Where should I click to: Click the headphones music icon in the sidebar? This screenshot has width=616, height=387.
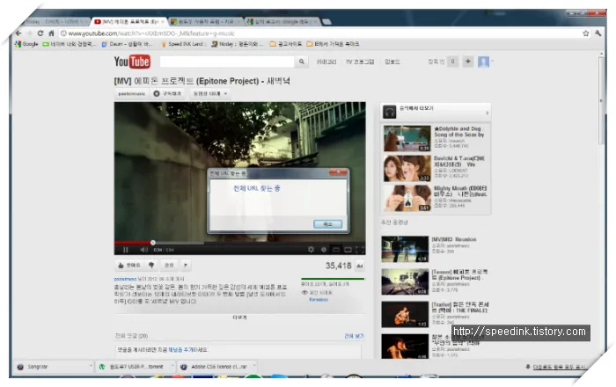(389, 113)
